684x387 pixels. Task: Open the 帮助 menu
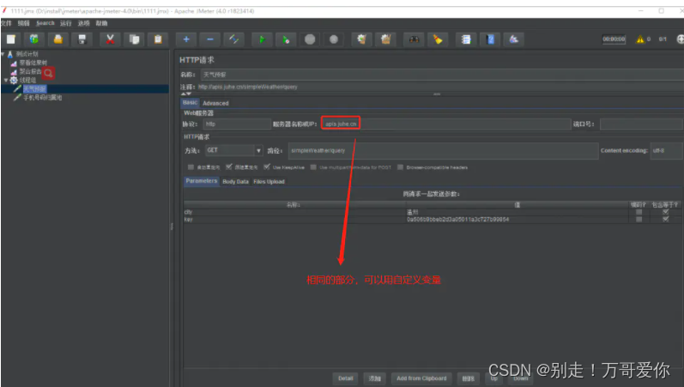(101, 23)
